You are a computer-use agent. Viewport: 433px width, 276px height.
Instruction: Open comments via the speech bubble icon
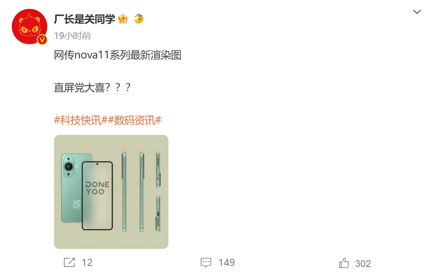(x=206, y=262)
